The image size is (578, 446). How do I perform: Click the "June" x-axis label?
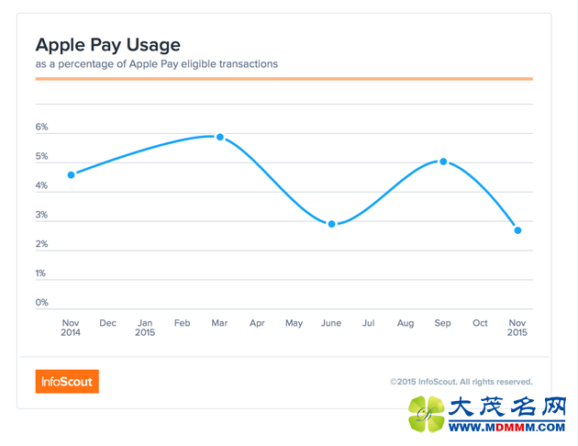[331, 323]
